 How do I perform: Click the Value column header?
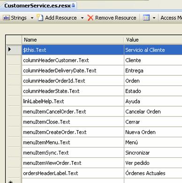153,40
